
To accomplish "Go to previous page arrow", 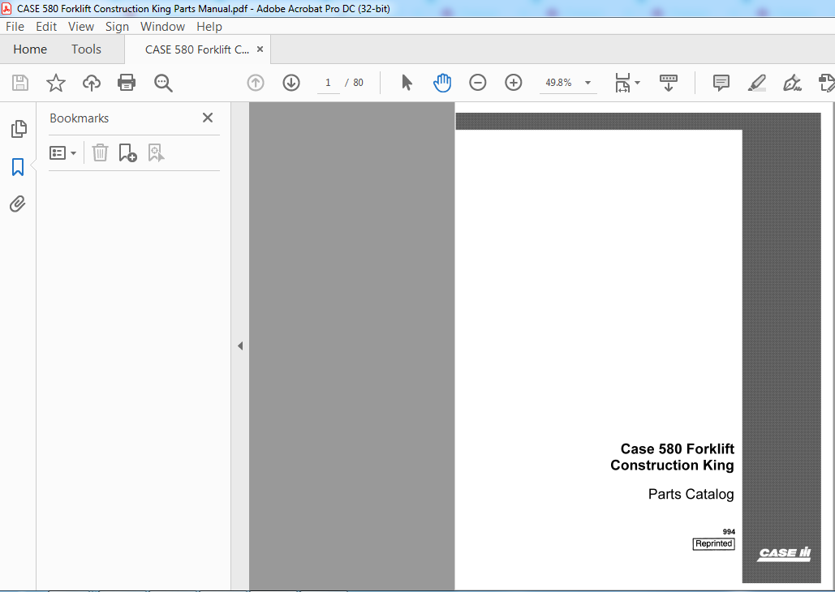I will click(256, 83).
